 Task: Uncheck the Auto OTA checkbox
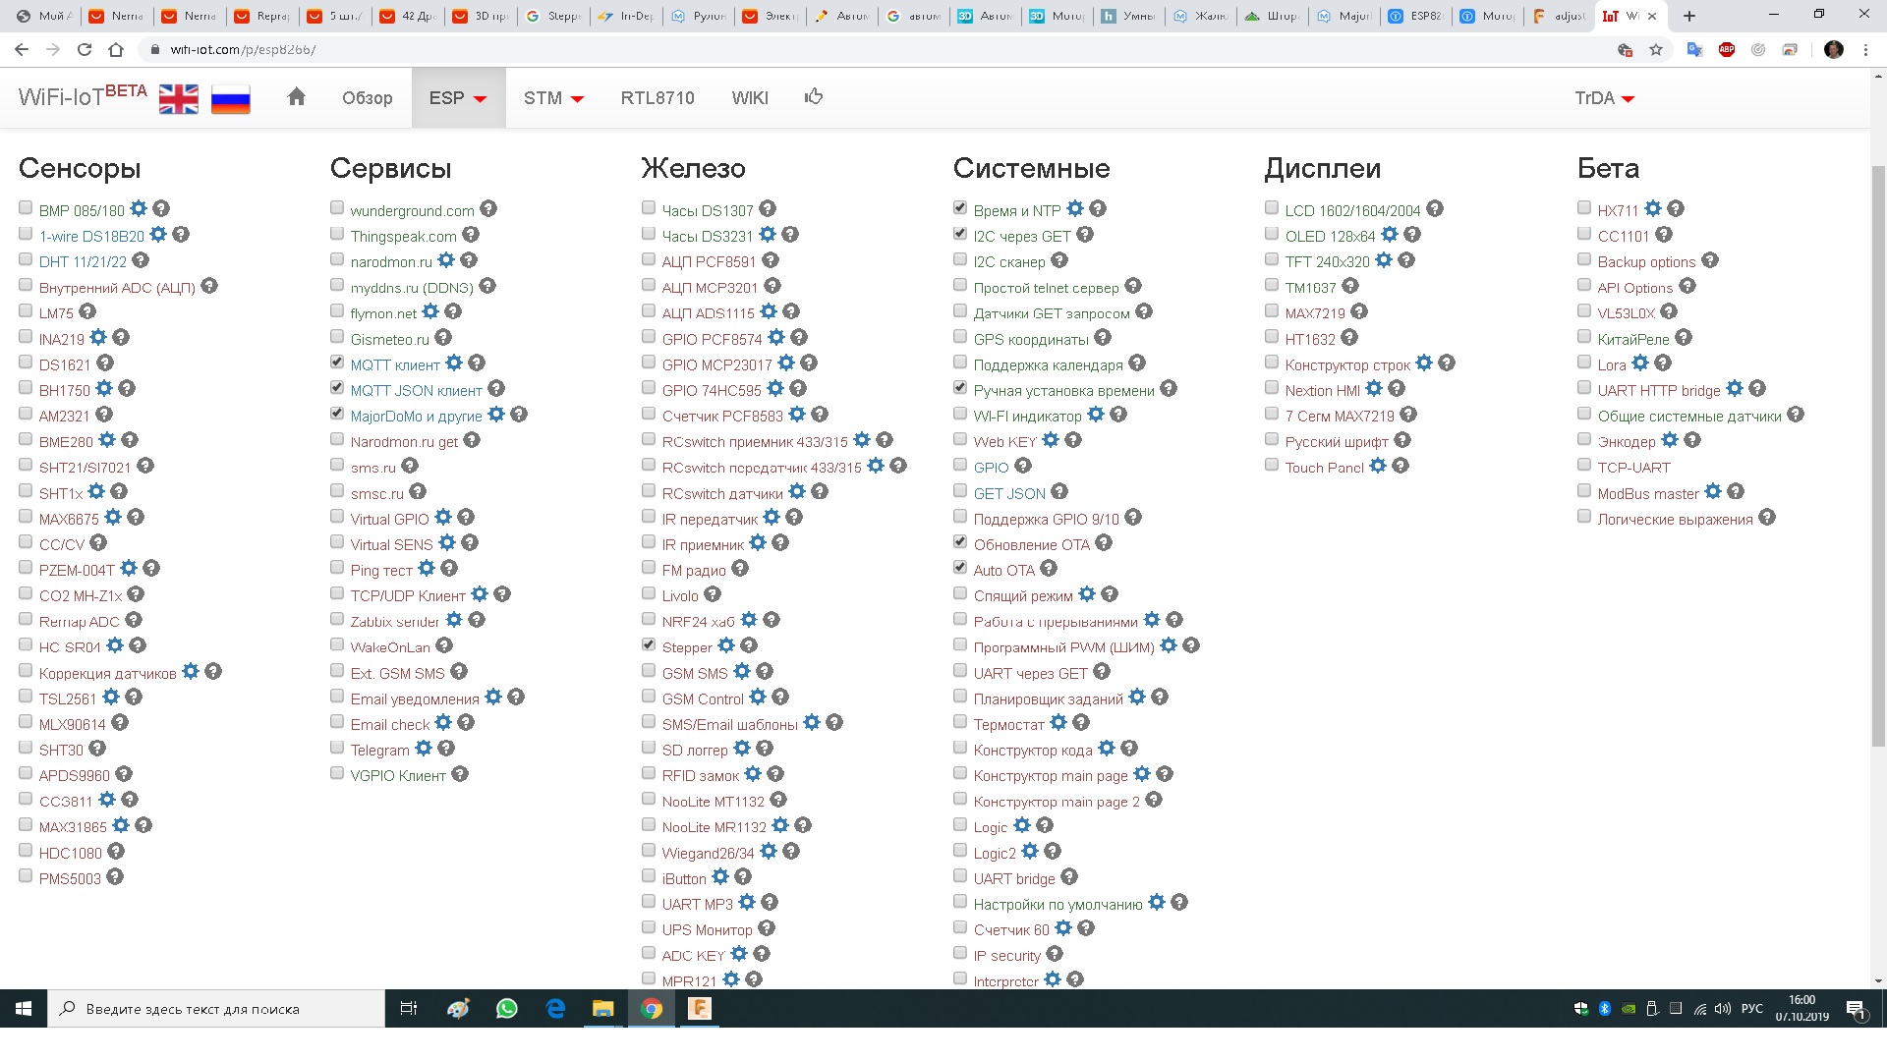960,568
